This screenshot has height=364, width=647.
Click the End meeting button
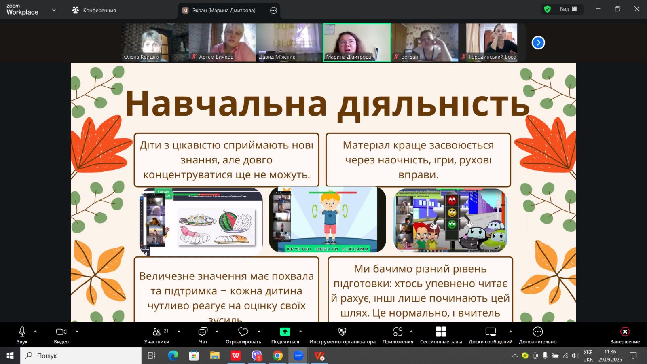(x=625, y=332)
